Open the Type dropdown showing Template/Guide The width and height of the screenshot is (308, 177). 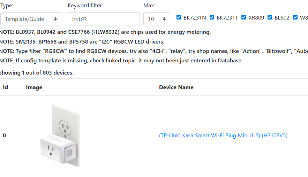pos(31,19)
